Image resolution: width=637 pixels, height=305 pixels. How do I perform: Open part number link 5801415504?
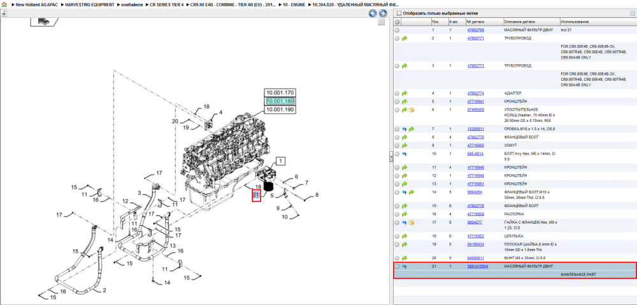pyautogui.click(x=477, y=266)
